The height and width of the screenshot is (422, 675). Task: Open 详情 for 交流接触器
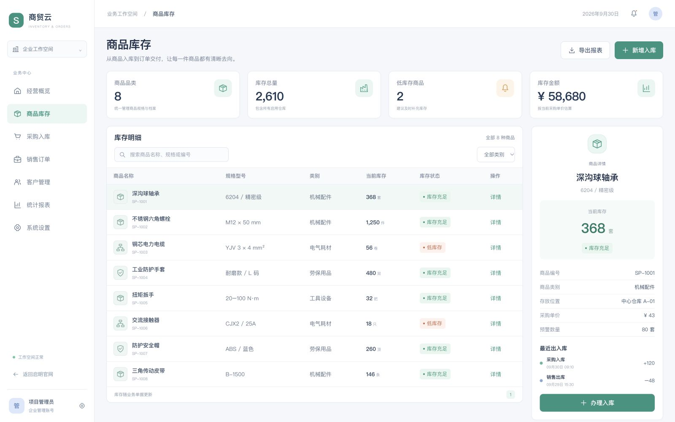pyautogui.click(x=496, y=324)
